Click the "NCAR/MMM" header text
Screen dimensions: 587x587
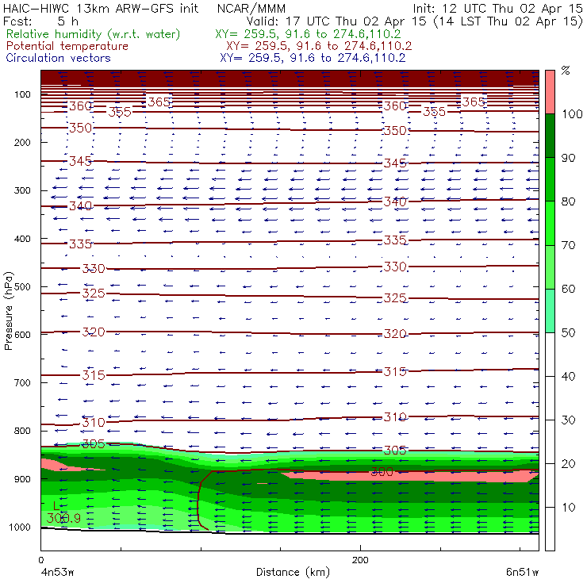tap(251, 9)
